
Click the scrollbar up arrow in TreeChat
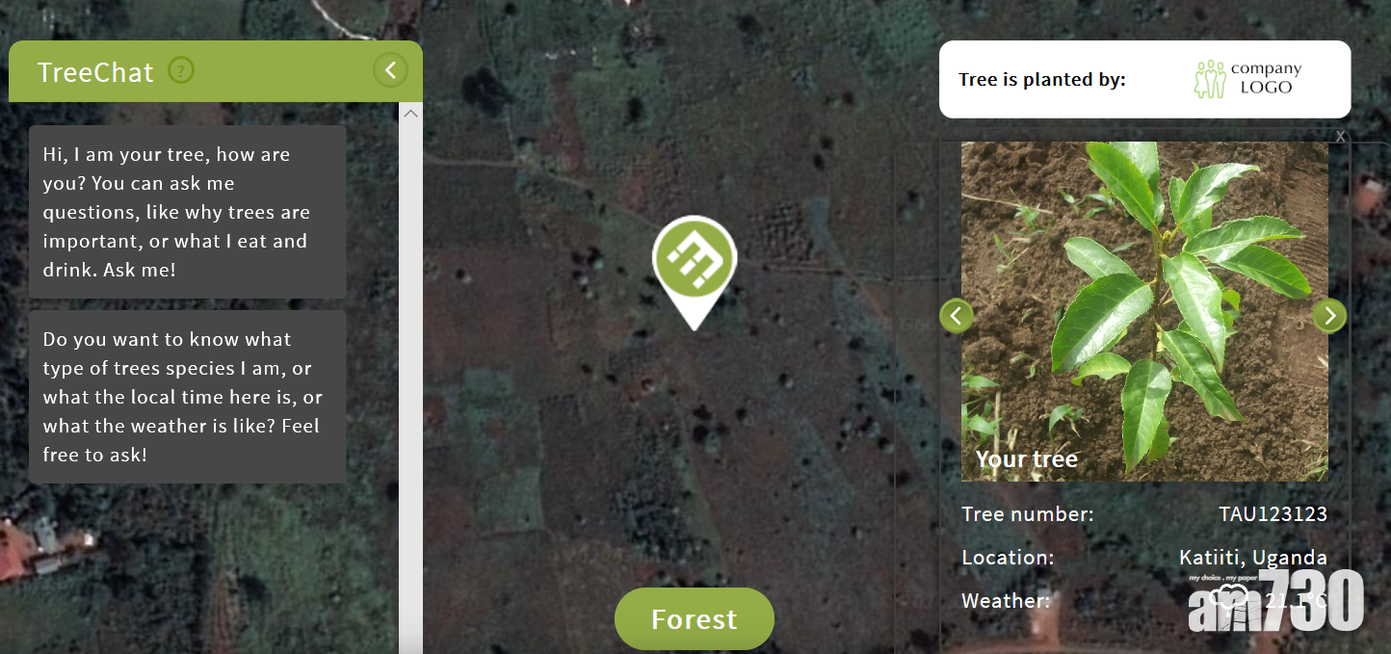tap(410, 114)
